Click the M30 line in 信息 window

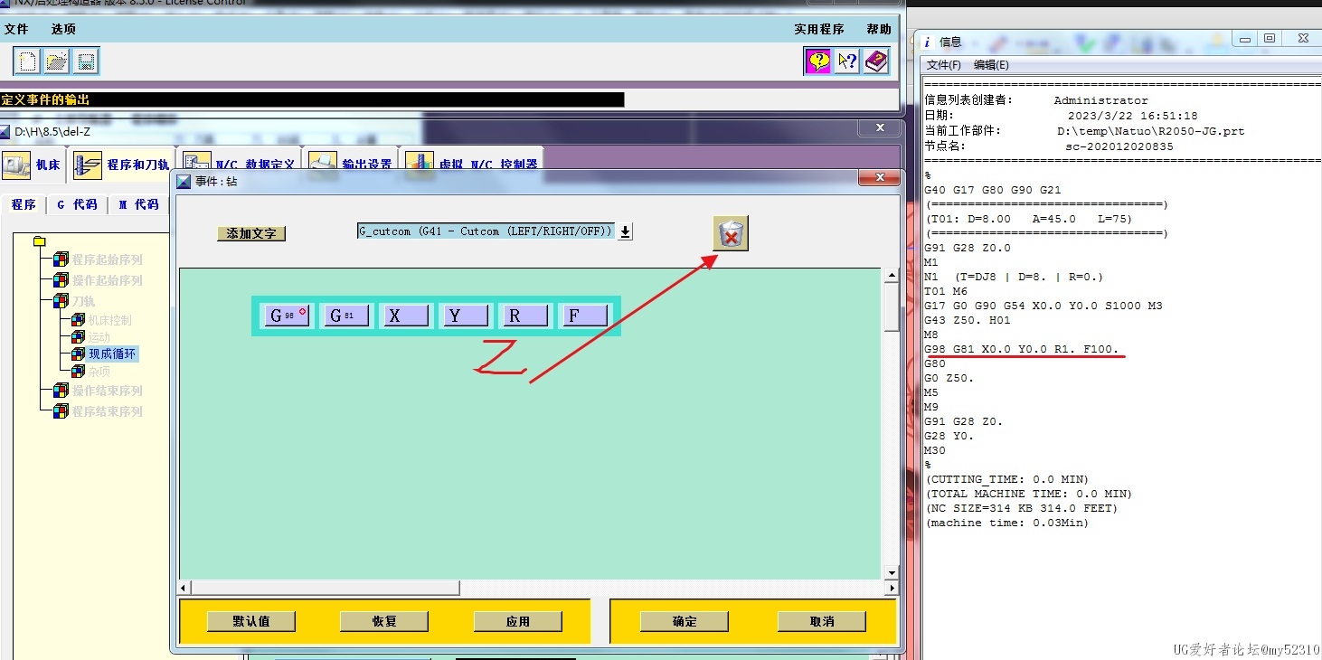click(935, 450)
